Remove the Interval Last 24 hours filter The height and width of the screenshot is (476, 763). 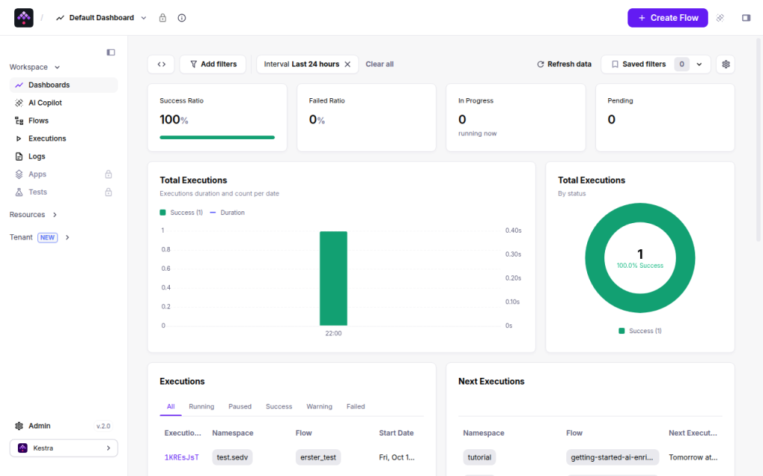347,64
